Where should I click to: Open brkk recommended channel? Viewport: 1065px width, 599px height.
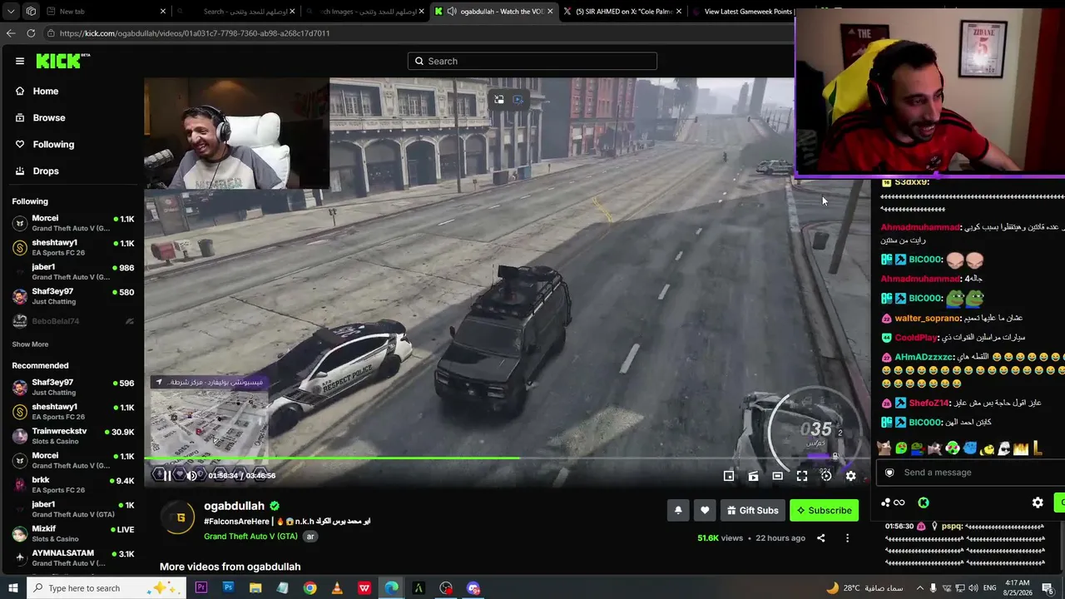73,484
